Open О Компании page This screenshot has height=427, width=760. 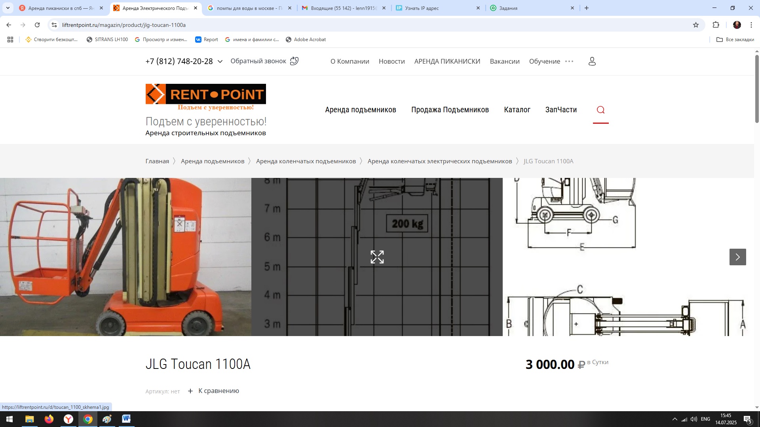350,61
